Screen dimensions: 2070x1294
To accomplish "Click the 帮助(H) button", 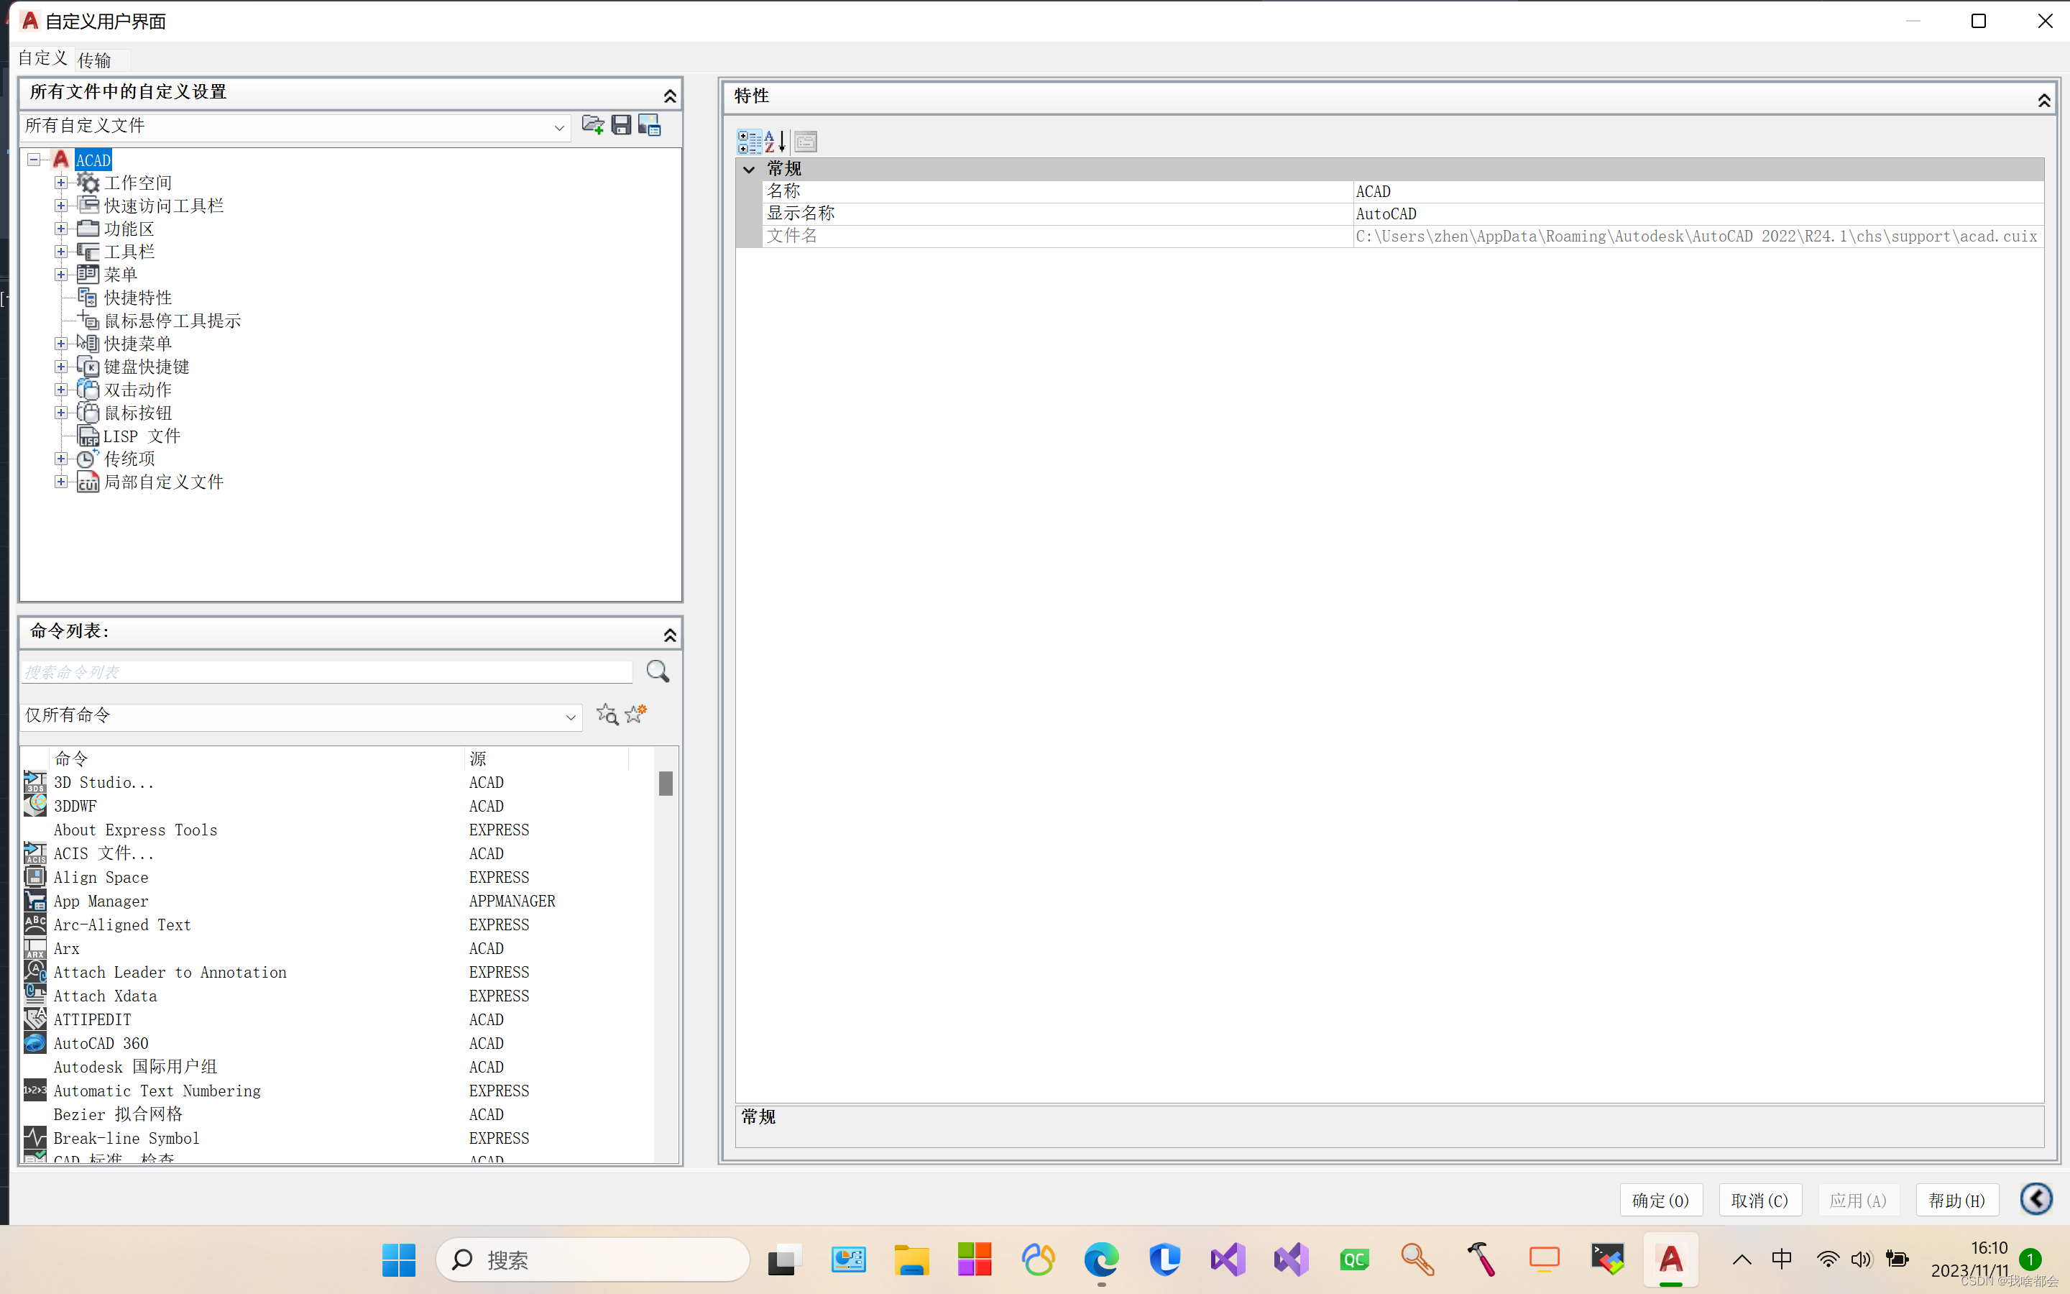I will [x=1957, y=1200].
